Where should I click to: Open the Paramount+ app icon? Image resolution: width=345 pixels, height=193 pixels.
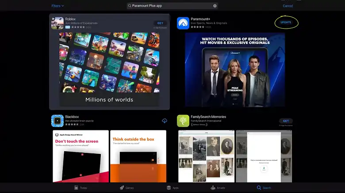point(183,23)
